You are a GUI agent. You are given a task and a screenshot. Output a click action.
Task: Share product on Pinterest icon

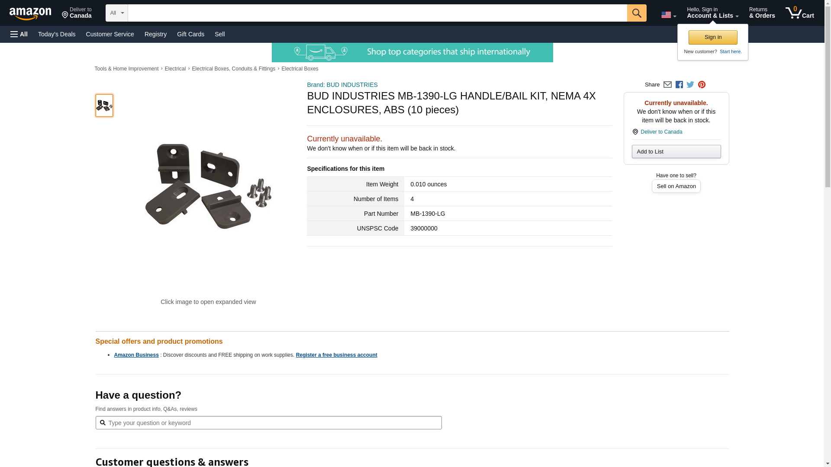point(702,85)
